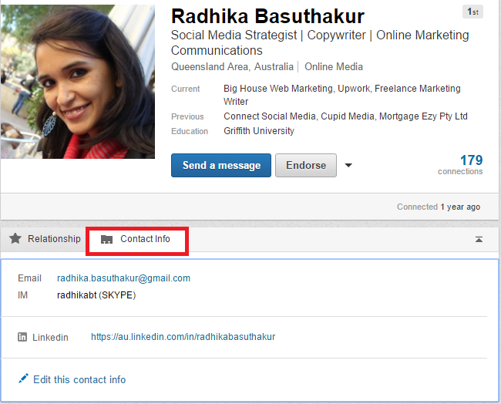The width and height of the screenshot is (501, 404).
Task: Click Edit this contact info link
Action: pyautogui.click(x=79, y=379)
